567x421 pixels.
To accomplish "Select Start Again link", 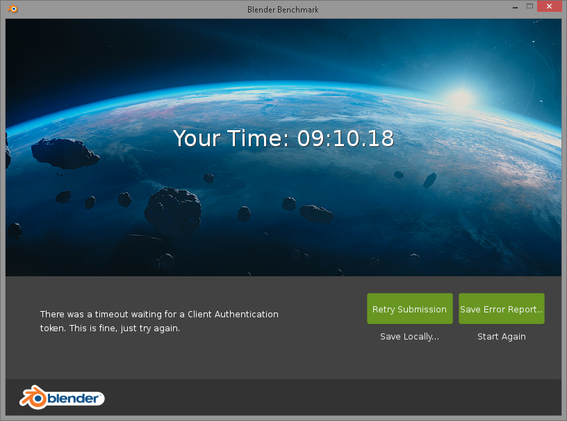I will click(502, 337).
